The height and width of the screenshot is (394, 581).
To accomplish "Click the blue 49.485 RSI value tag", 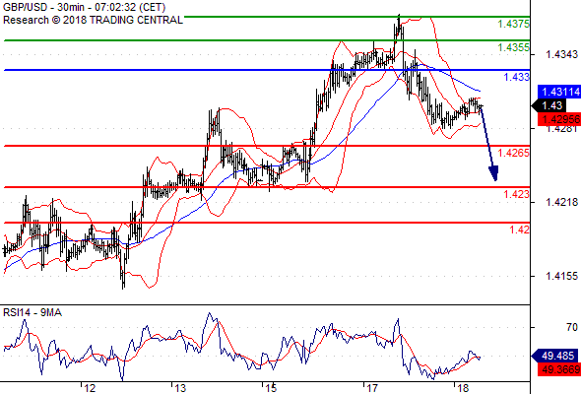I will click(555, 356).
